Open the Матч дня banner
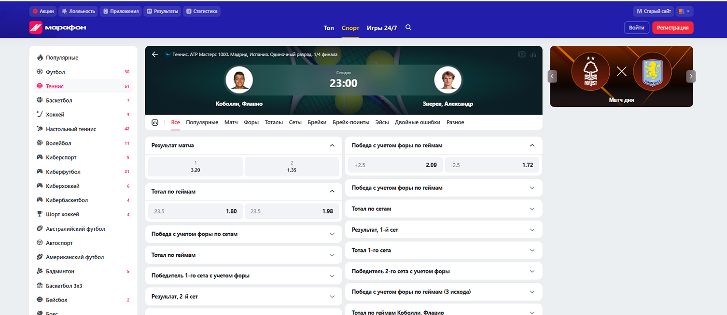 click(x=622, y=76)
